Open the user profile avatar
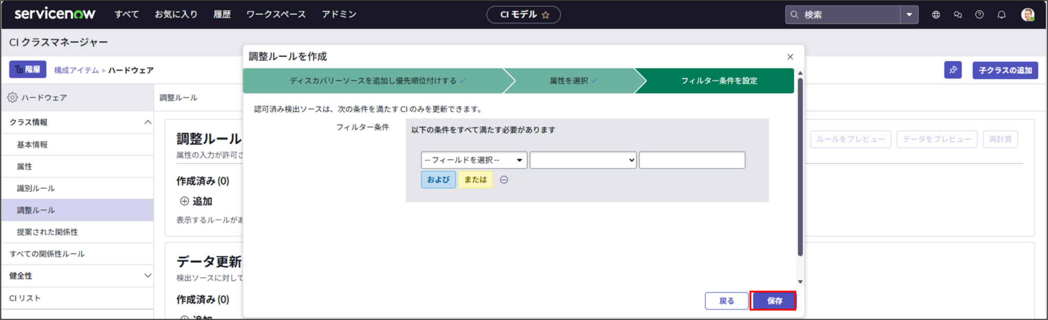The width and height of the screenshot is (1048, 320). coord(1028,15)
